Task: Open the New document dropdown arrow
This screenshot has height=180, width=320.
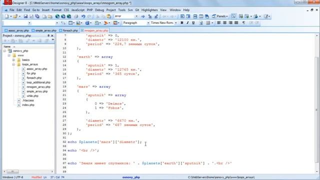Action: point(10,16)
